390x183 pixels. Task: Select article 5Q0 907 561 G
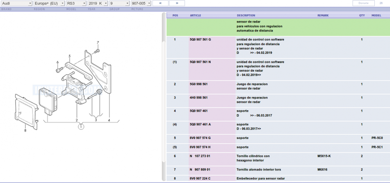[200, 39]
